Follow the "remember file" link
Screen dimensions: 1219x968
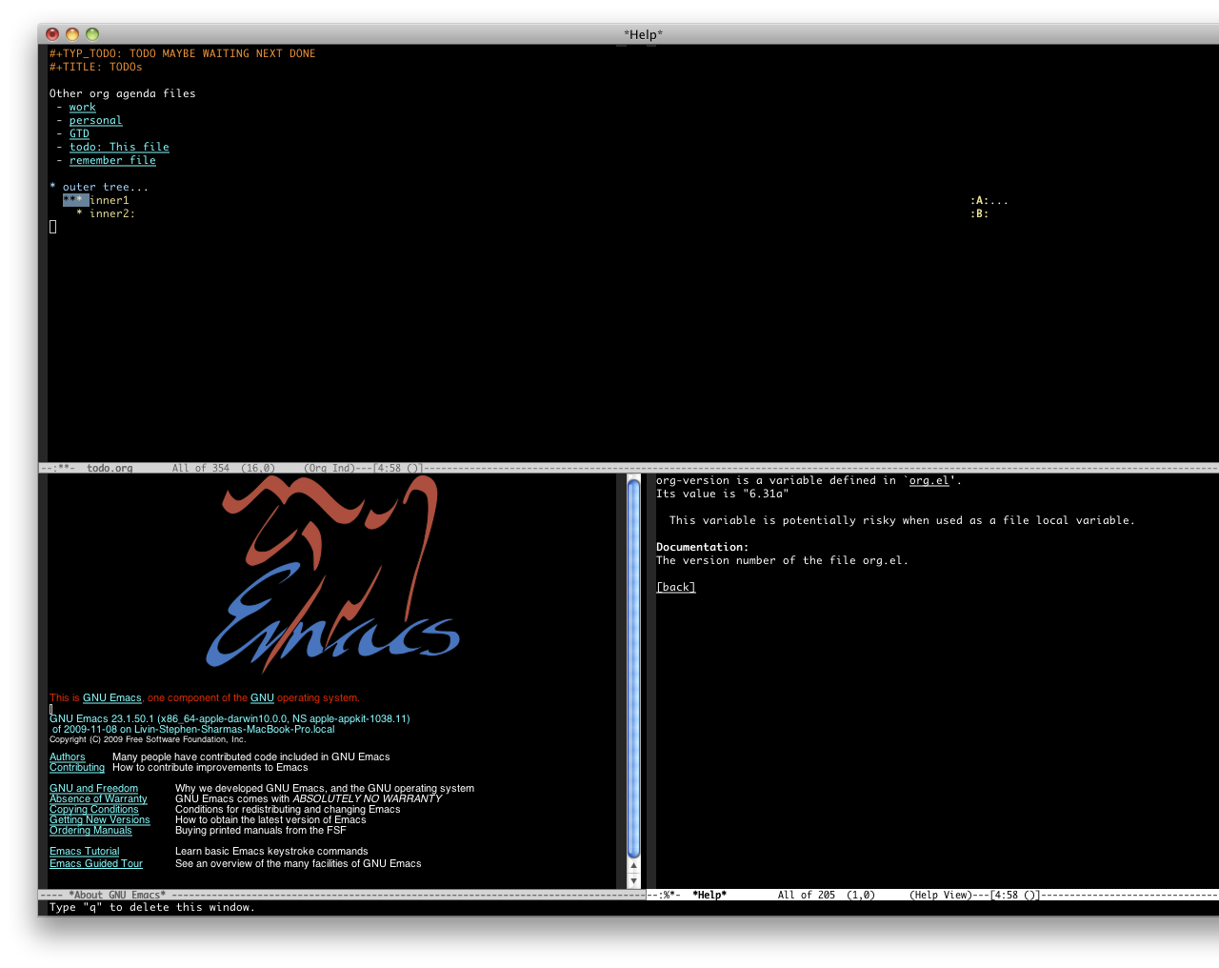112,160
